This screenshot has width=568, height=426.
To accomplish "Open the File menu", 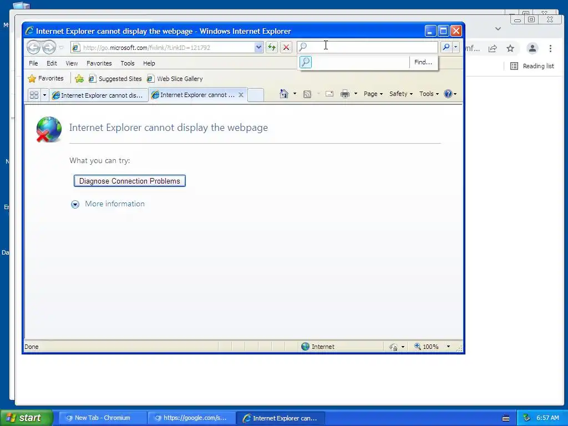I will pos(33,63).
